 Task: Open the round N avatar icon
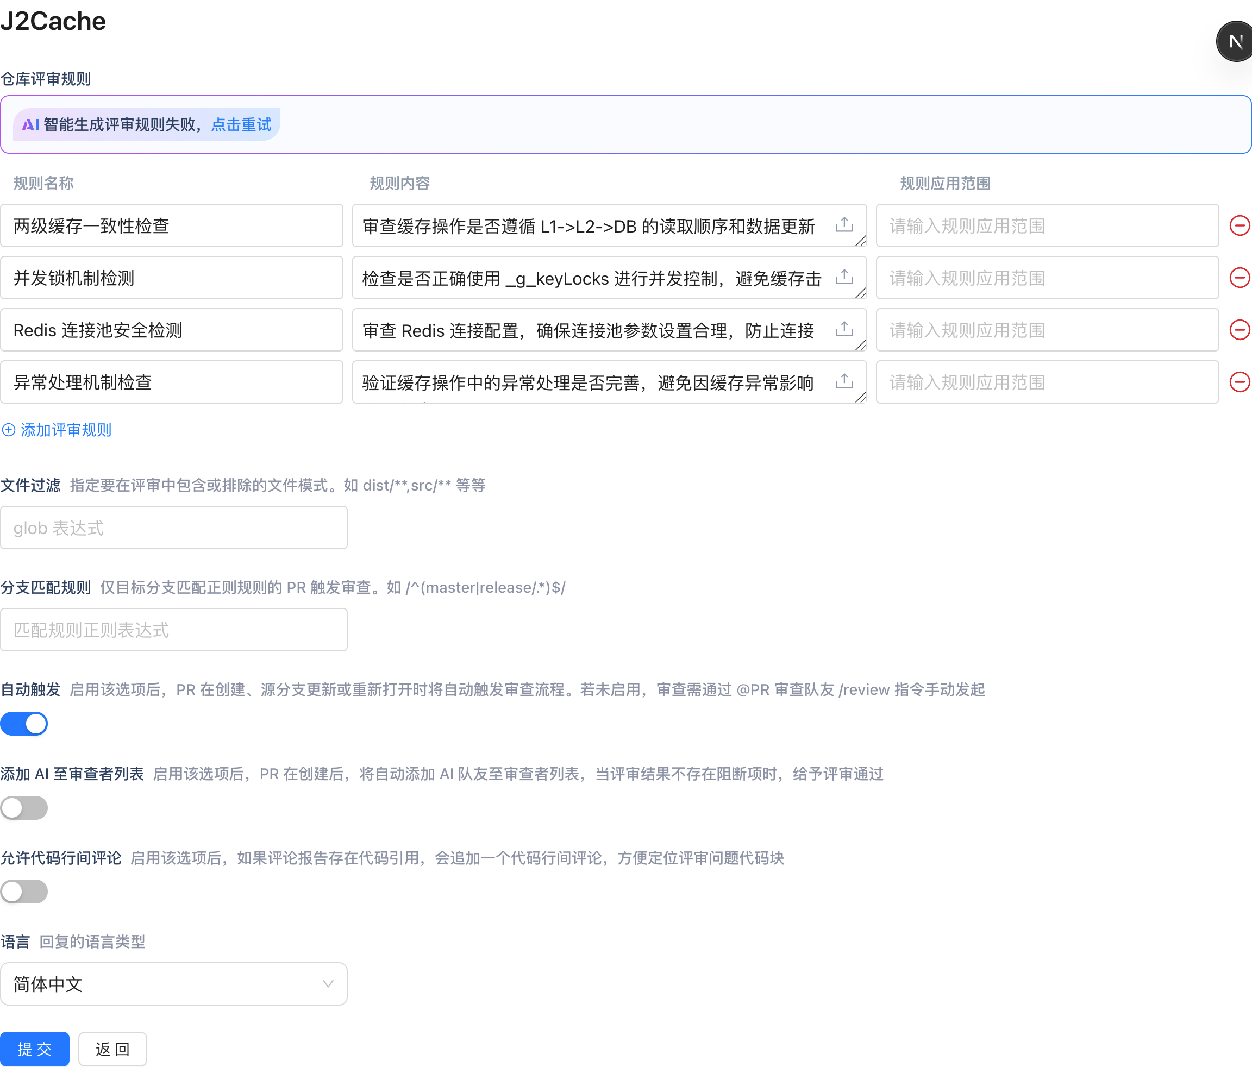click(x=1235, y=41)
